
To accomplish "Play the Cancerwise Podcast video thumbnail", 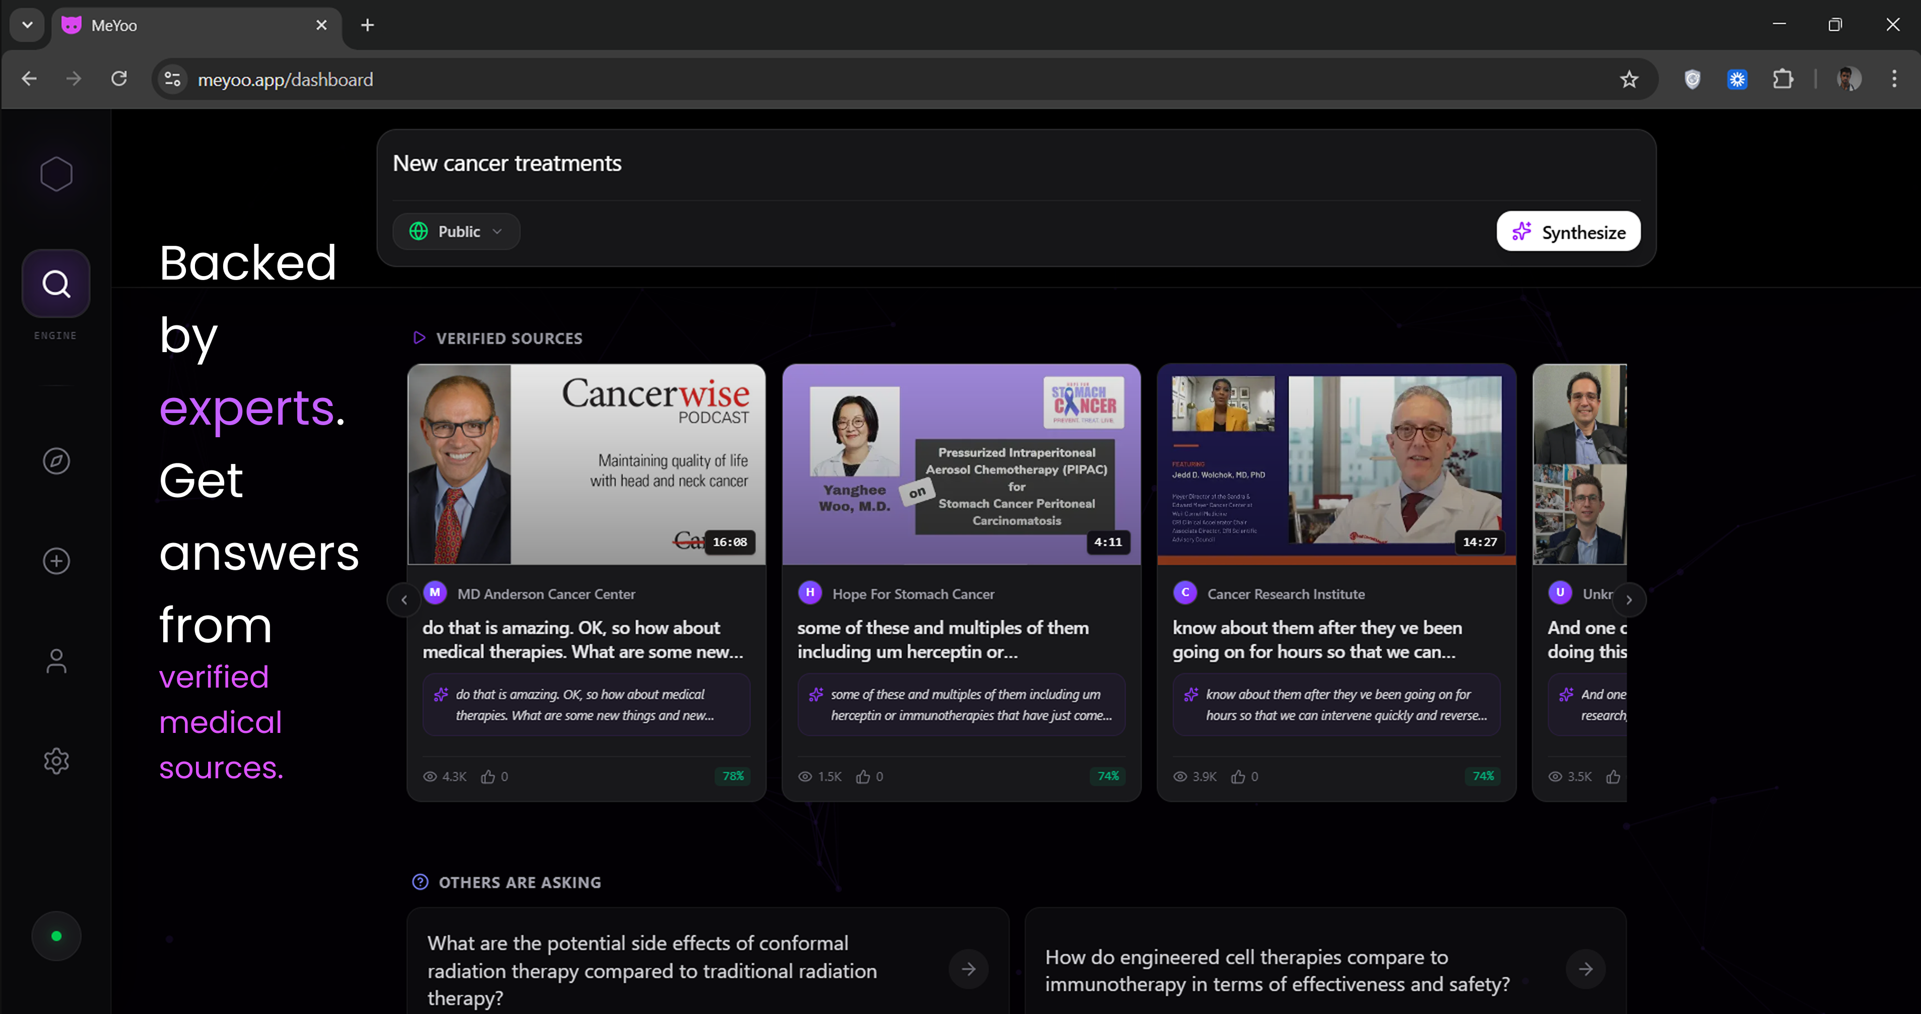I will [586, 464].
